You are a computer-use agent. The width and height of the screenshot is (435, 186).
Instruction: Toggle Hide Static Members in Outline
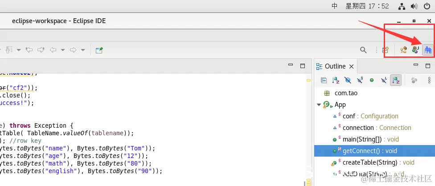(x=360, y=80)
